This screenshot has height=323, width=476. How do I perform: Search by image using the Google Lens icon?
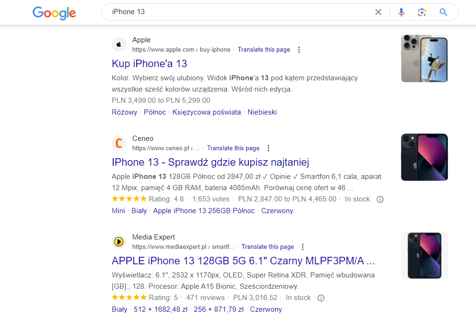tap(422, 12)
